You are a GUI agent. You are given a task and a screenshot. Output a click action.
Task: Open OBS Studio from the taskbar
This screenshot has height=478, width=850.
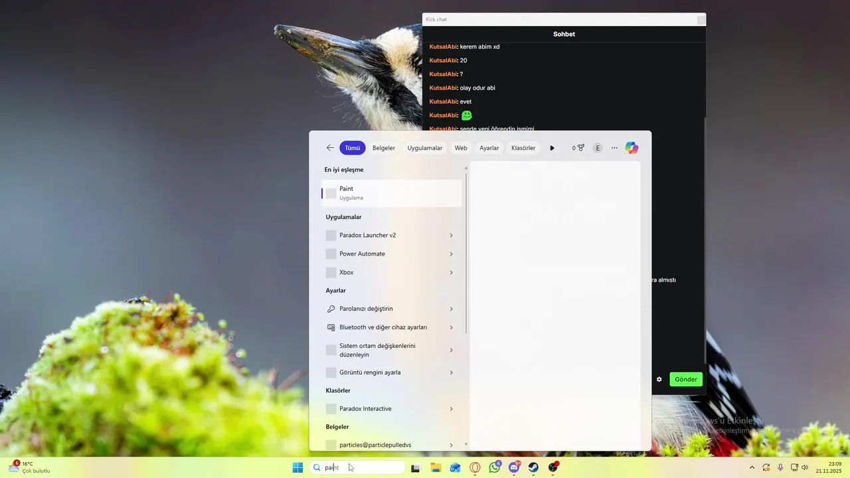[x=553, y=467]
